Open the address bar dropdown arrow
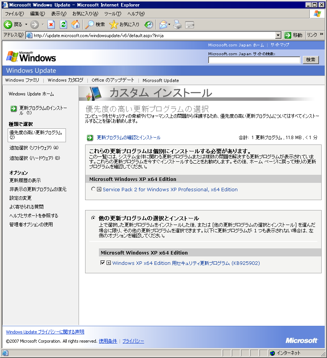The width and height of the screenshot is (327, 358). [278, 35]
